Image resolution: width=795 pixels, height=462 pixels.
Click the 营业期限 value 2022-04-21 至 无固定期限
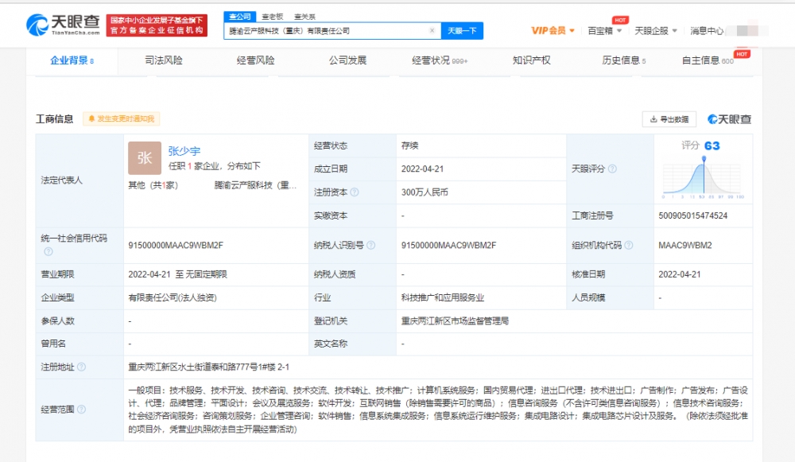tap(177, 274)
